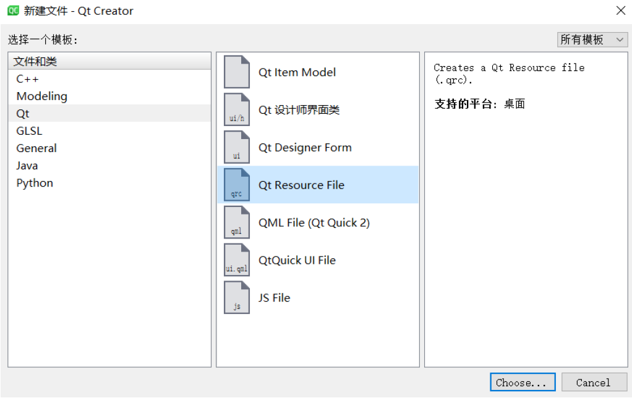The width and height of the screenshot is (632, 398).
Task: Click the Cancel button
Action: pos(594,383)
